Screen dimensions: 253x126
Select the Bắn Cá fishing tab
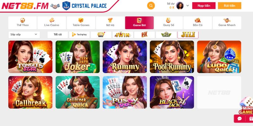pos(198,23)
